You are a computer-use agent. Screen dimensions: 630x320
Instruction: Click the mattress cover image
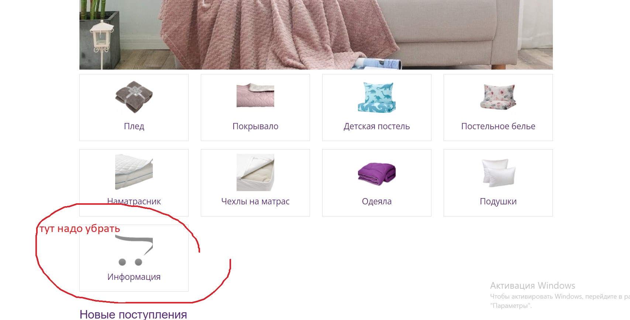tap(255, 172)
